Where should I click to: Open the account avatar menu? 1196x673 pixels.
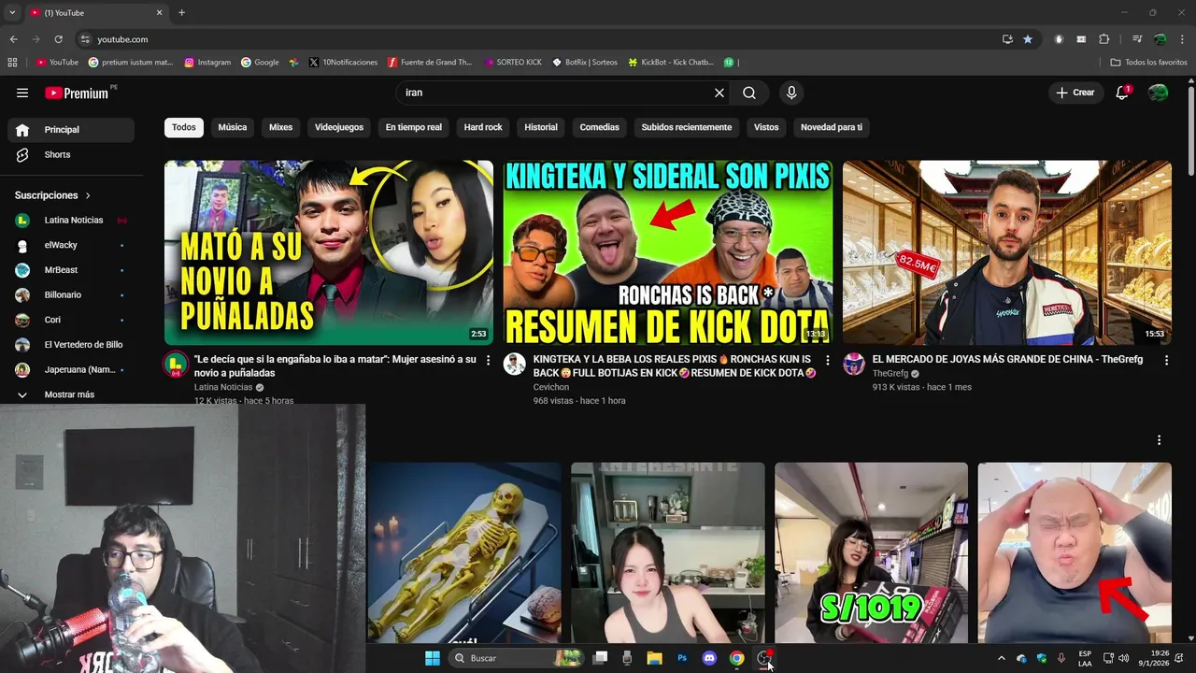tap(1159, 93)
